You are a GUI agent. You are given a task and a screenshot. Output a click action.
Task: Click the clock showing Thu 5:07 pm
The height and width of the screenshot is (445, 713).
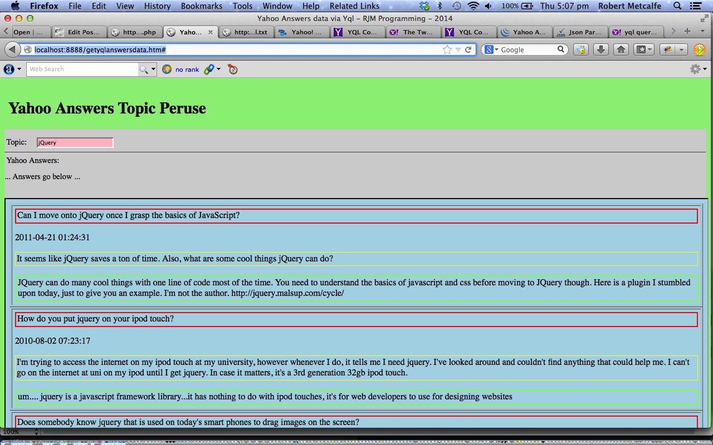[x=565, y=6]
